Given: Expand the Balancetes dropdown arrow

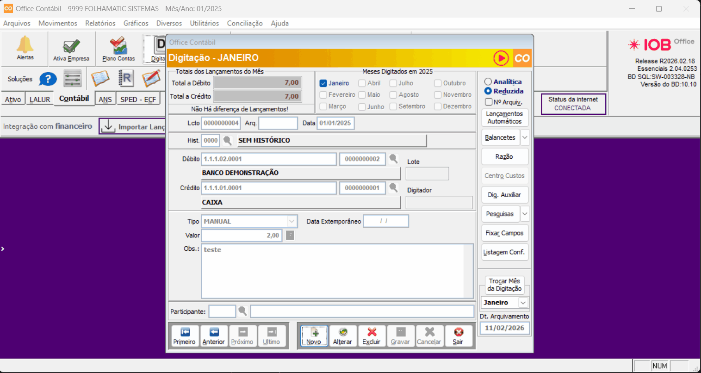Looking at the screenshot, I should (525, 137).
